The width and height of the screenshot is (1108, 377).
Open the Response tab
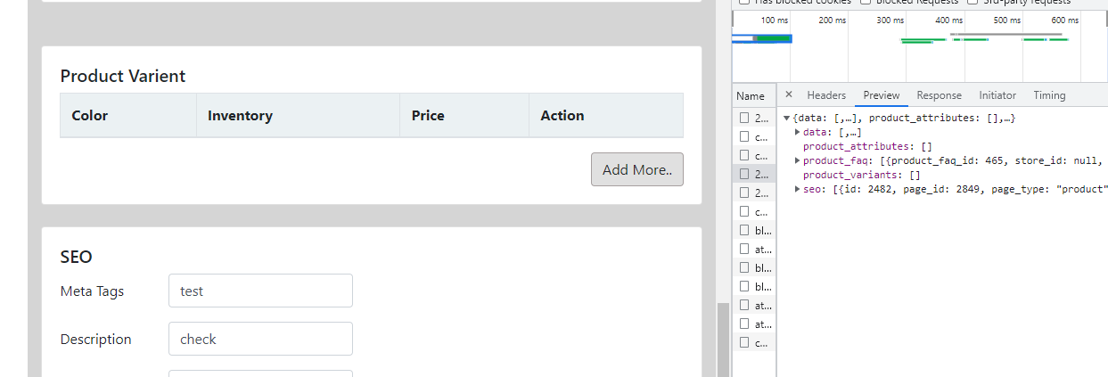(x=940, y=95)
